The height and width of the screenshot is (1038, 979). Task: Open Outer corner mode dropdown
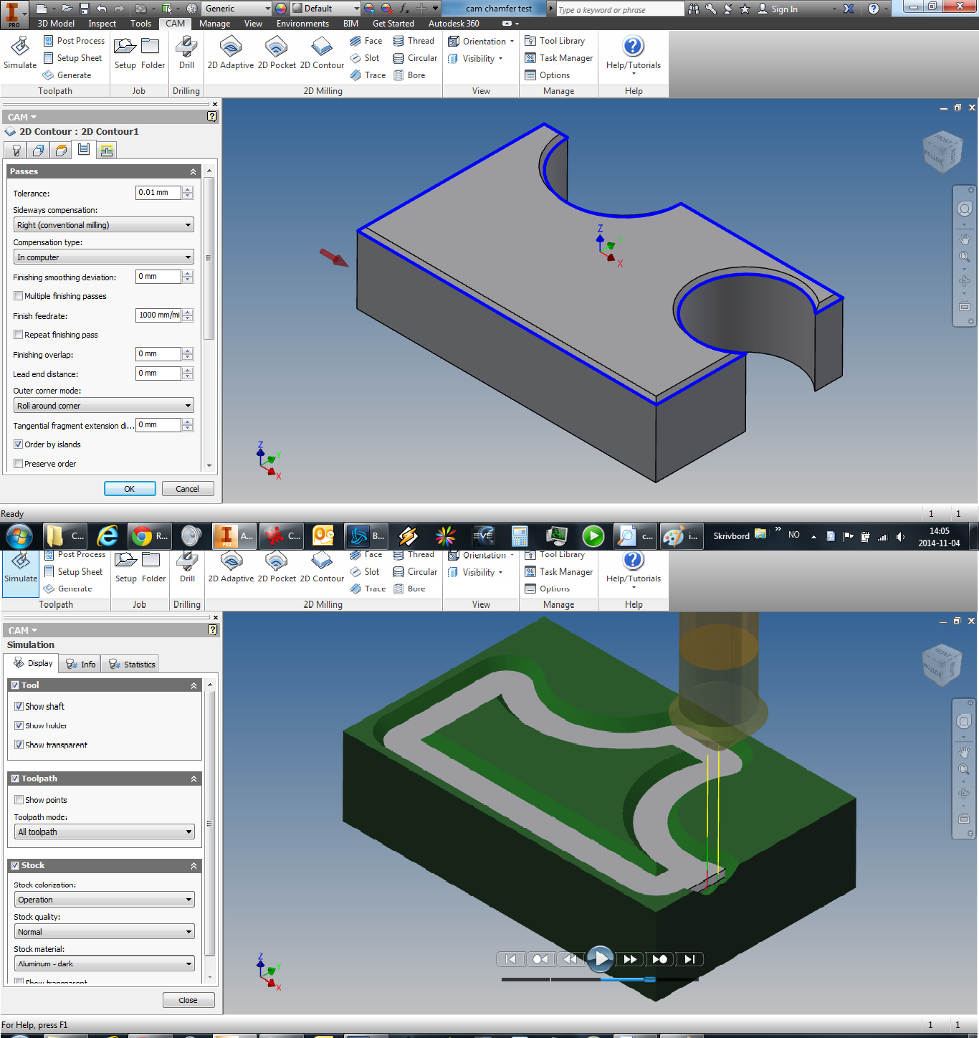coord(104,406)
